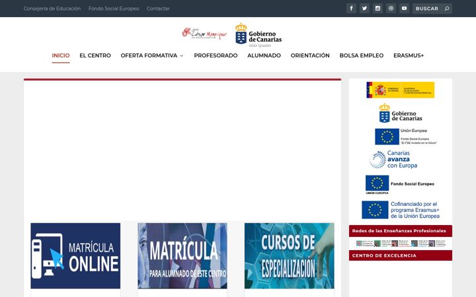Click the search magnifier icon

446,9
